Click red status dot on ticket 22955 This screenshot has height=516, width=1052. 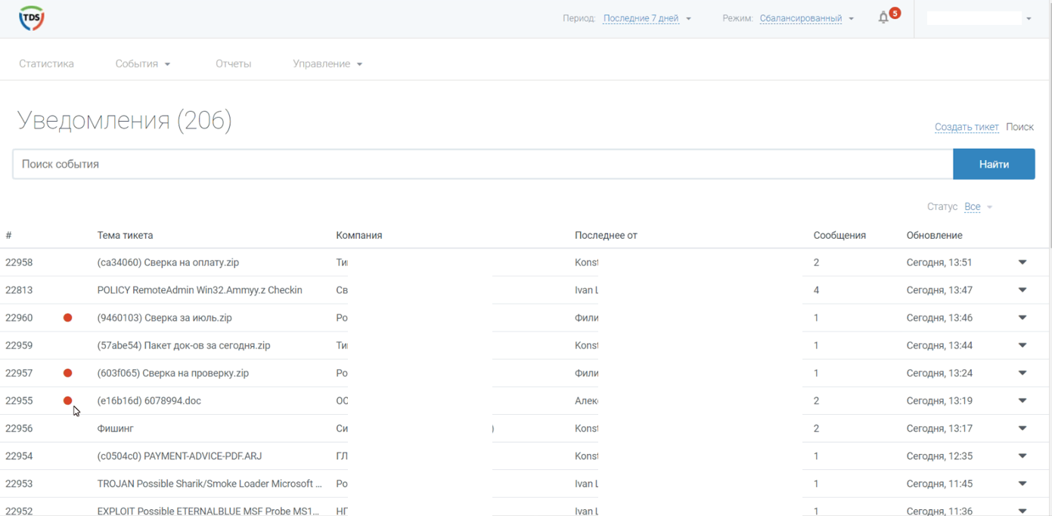(67, 400)
